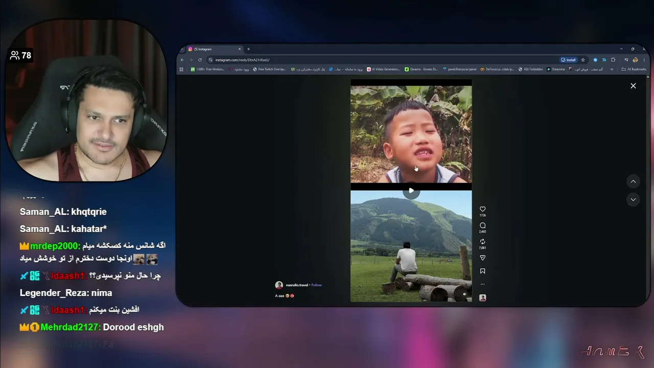Open the Chrome three-dot menu
Screen dimensions: 654x368
pyautogui.click(x=644, y=60)
